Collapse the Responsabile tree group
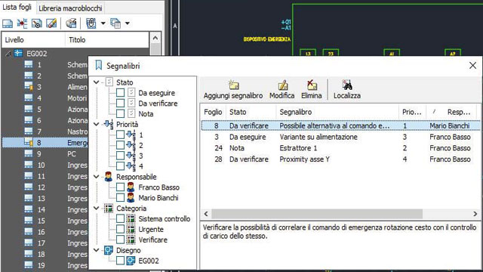The height and width of the screenshot is (272, 483). pyautogui.click(x=97, y=177)
